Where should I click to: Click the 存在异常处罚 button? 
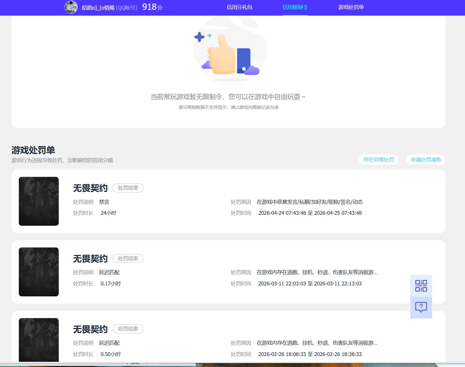click(379, 160)
